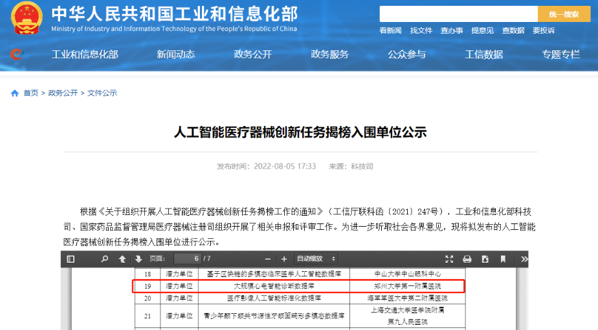Click the 提意见 quick link
The height and width of the screenshot is (330, 598).
tap(482, 30)
